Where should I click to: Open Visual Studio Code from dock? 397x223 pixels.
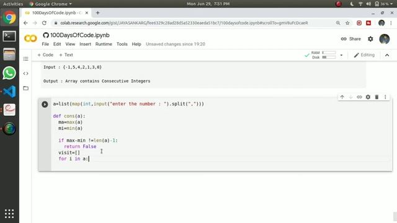click(x=9, y=92)
